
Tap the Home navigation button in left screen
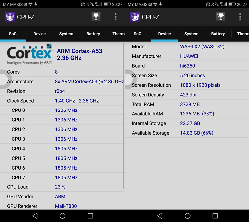click(62, 216)
